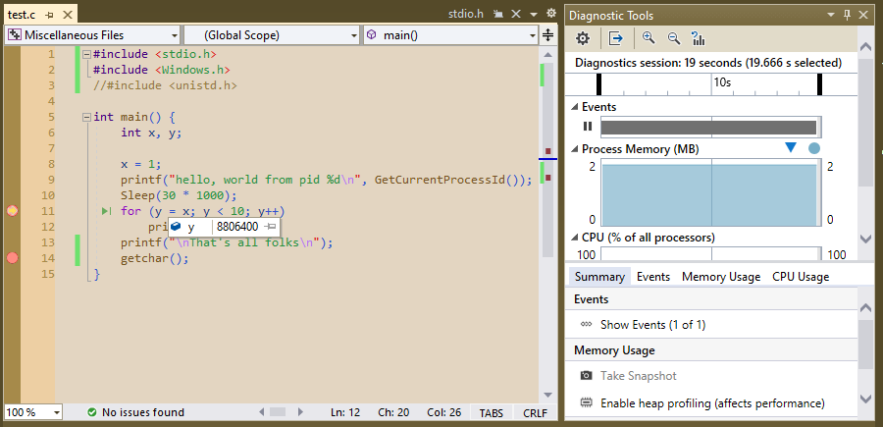Viewport: 883px width, 427px height.
Task: Select the test.c editor tab
Action: coord(22,15)
